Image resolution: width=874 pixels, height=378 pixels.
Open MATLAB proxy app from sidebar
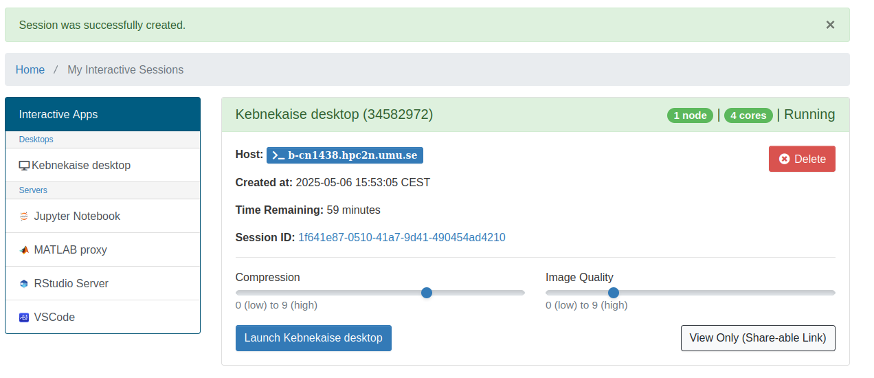pyautogui.click(x=102, y=249)
